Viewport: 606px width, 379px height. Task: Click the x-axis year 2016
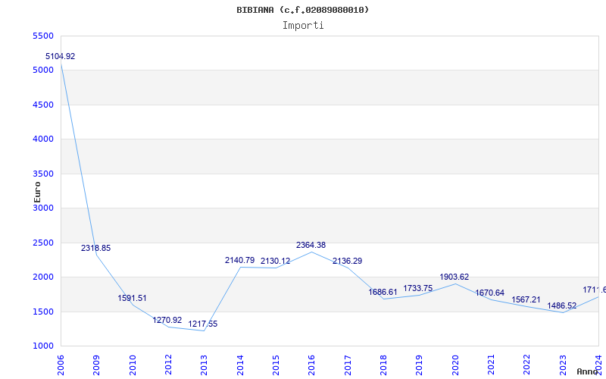(x=311, y=365)
